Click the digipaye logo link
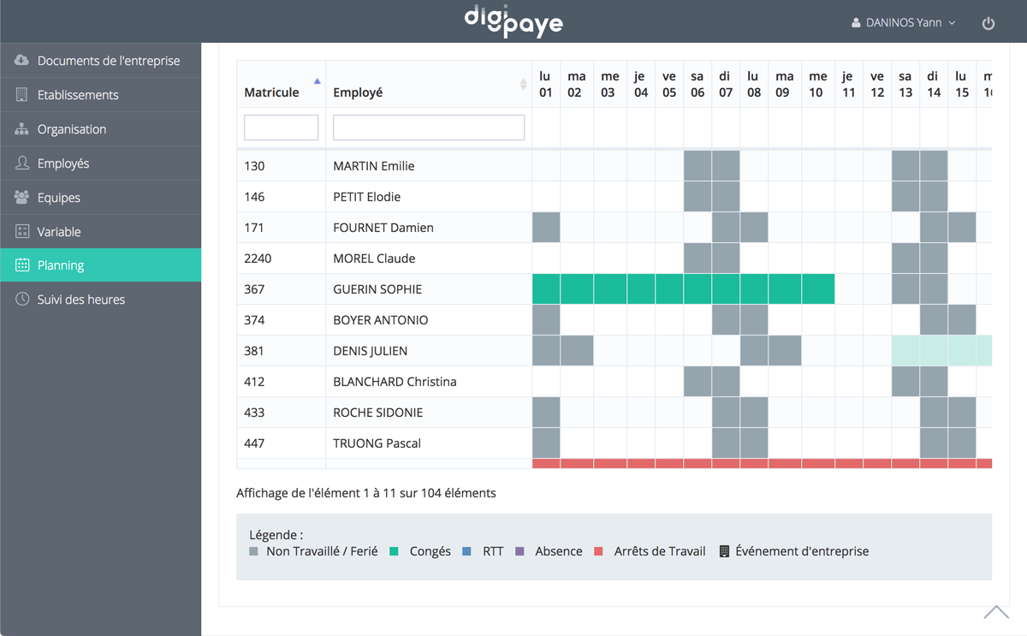The image size is (1027, 636). click(x=513, y=21)
